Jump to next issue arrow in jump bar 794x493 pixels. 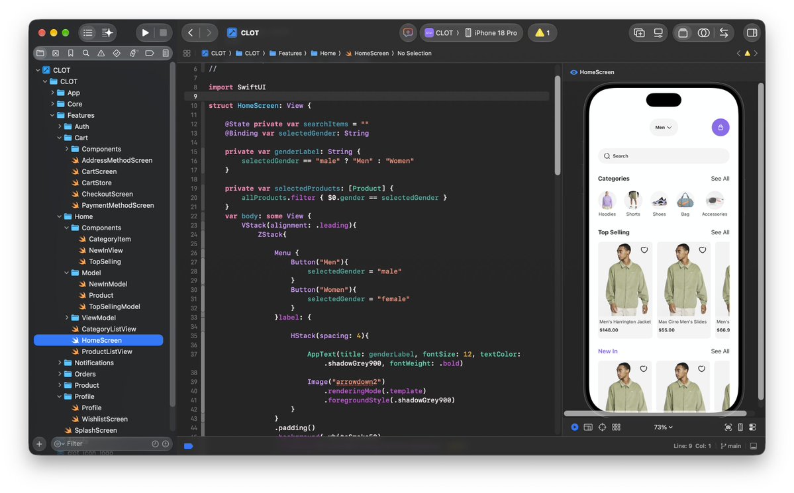[x=756, y=53]
